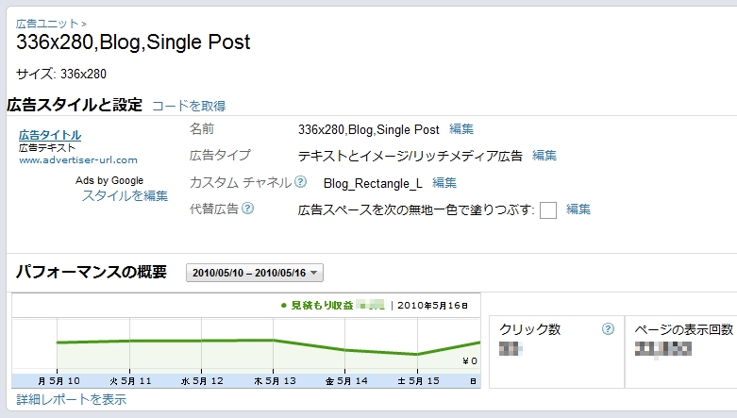Open the date range dropdown 2010/05/10 – 2010/05/16

pyautogui.click(x=255, y=273)
